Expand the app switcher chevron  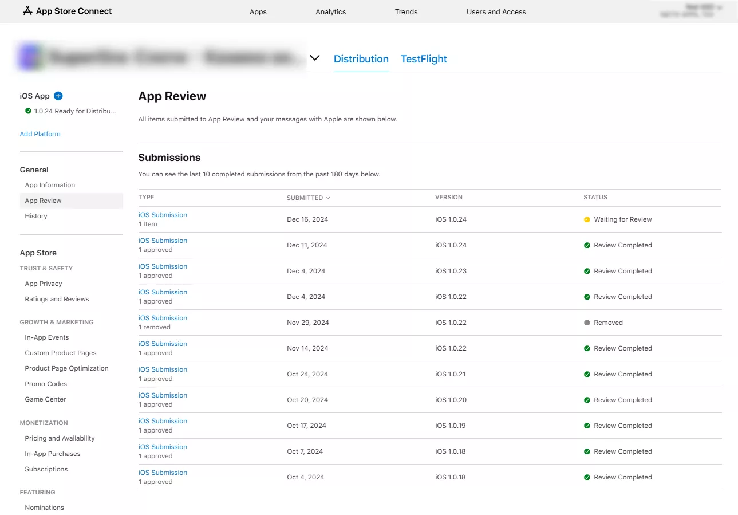(x=314, y=58)
